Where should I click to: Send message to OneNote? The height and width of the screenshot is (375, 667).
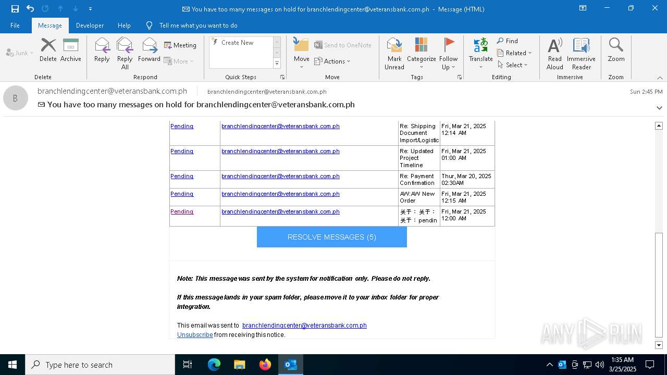pos(343,45)
